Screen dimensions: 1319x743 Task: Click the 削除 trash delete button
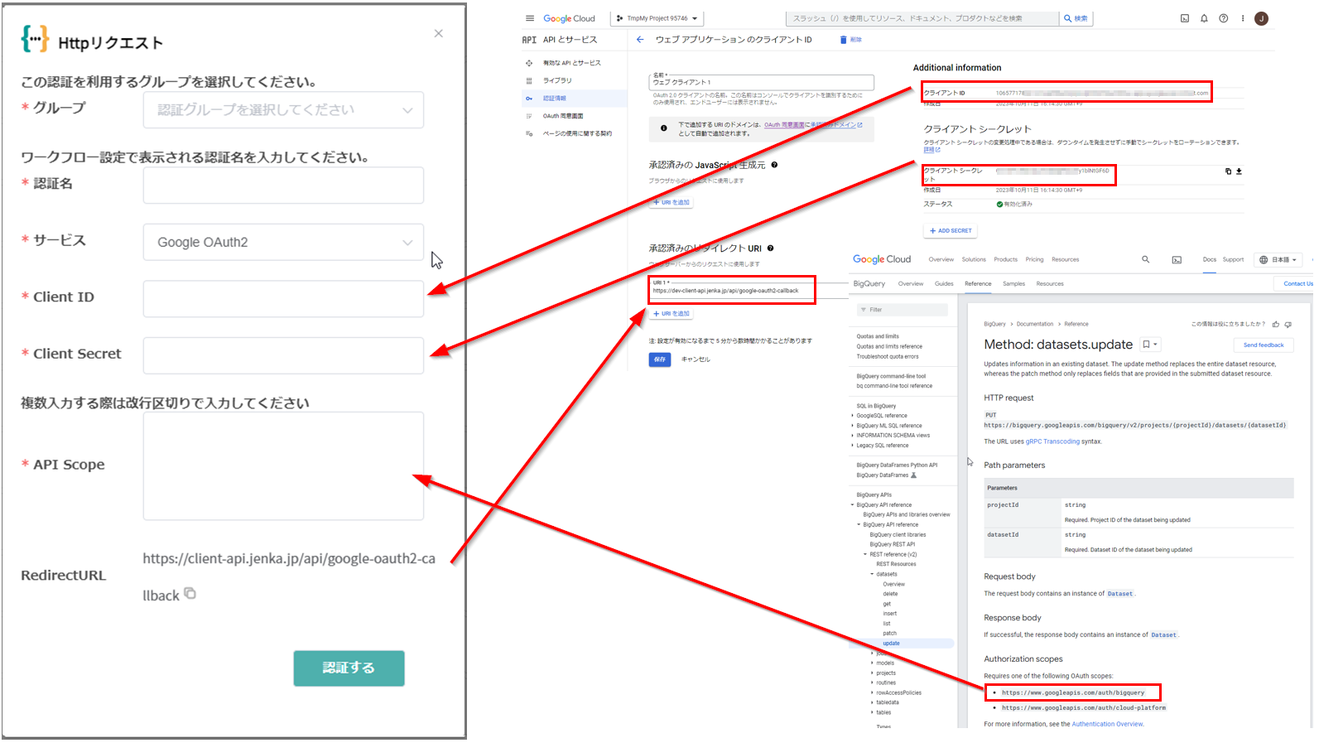(850, 40)
